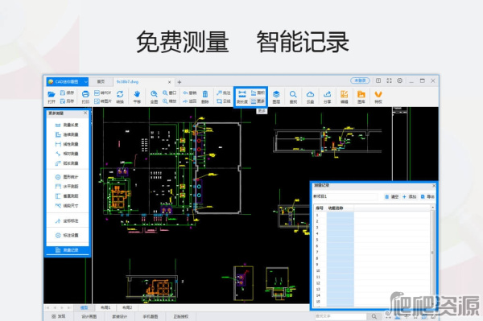Click the project name field in Measurement Record

pyautogui.click(x=345, y=196)
